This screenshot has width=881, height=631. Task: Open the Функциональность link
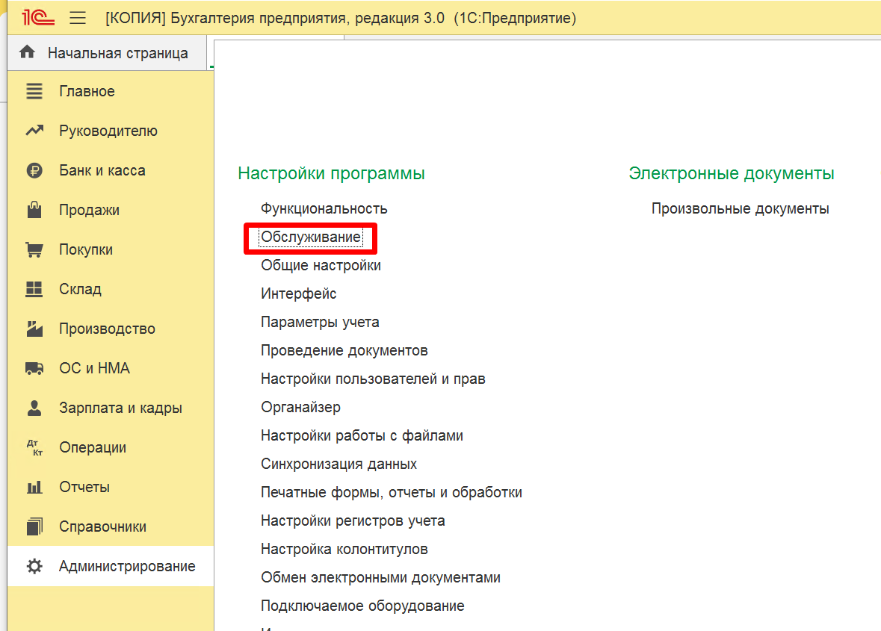coord(324,209)
